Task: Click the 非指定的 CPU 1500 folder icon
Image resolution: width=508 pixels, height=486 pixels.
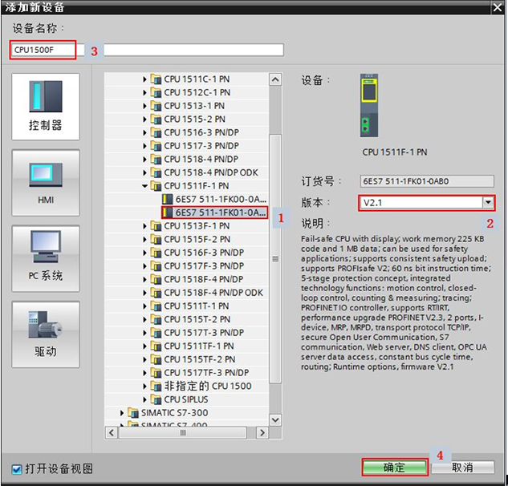Action: pyautogui.click(x=156, y=386)
